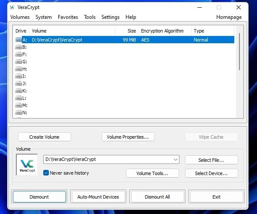Screen dimensions: 257x214
Task: Close the VeraCrypt window
Action: [239, 7]
